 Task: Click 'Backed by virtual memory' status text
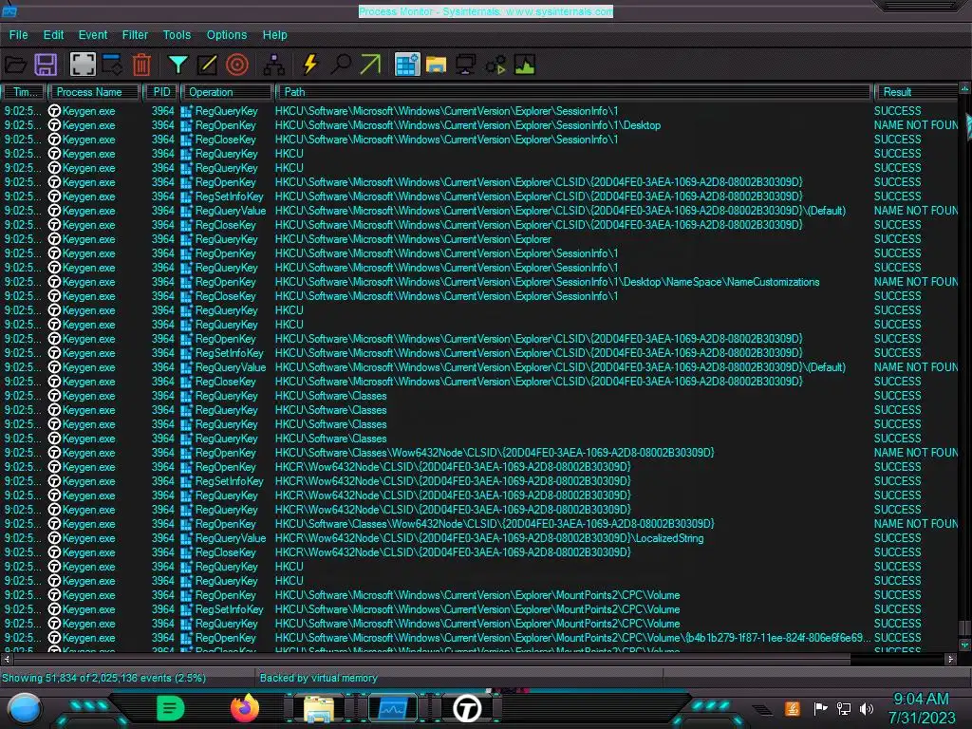(318, 678)
